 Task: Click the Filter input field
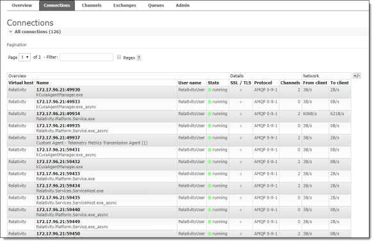point(86,57)
